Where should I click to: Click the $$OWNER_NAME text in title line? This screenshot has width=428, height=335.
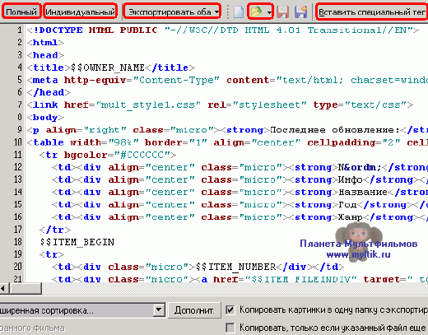pyautogui.click(x=108, y=67)
